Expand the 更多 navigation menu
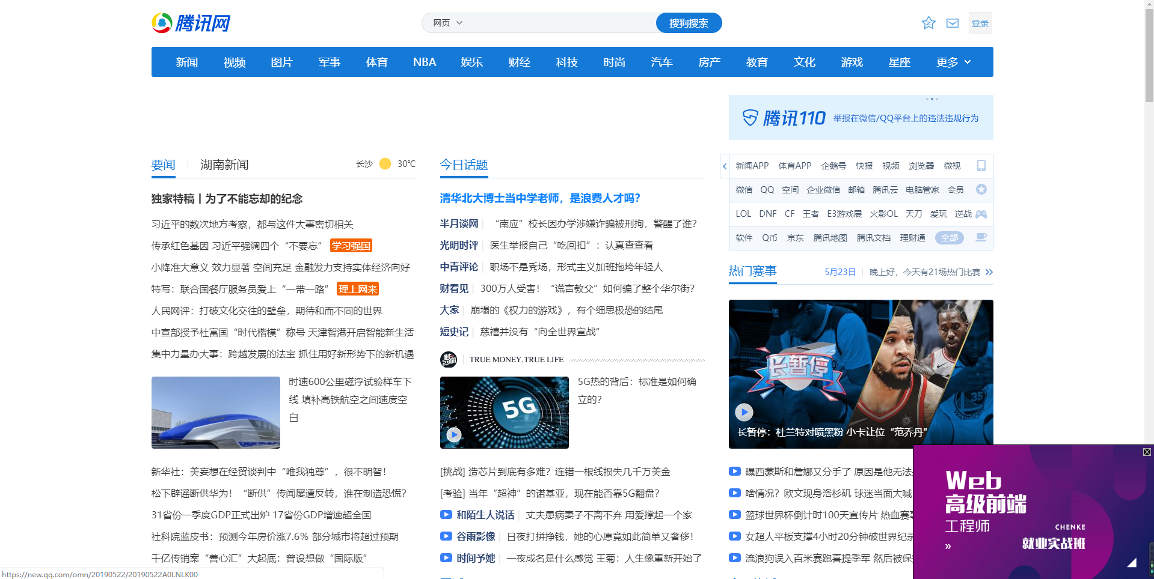The height and width of the screenshot is (579, 1154). click(x=953, y=62)
